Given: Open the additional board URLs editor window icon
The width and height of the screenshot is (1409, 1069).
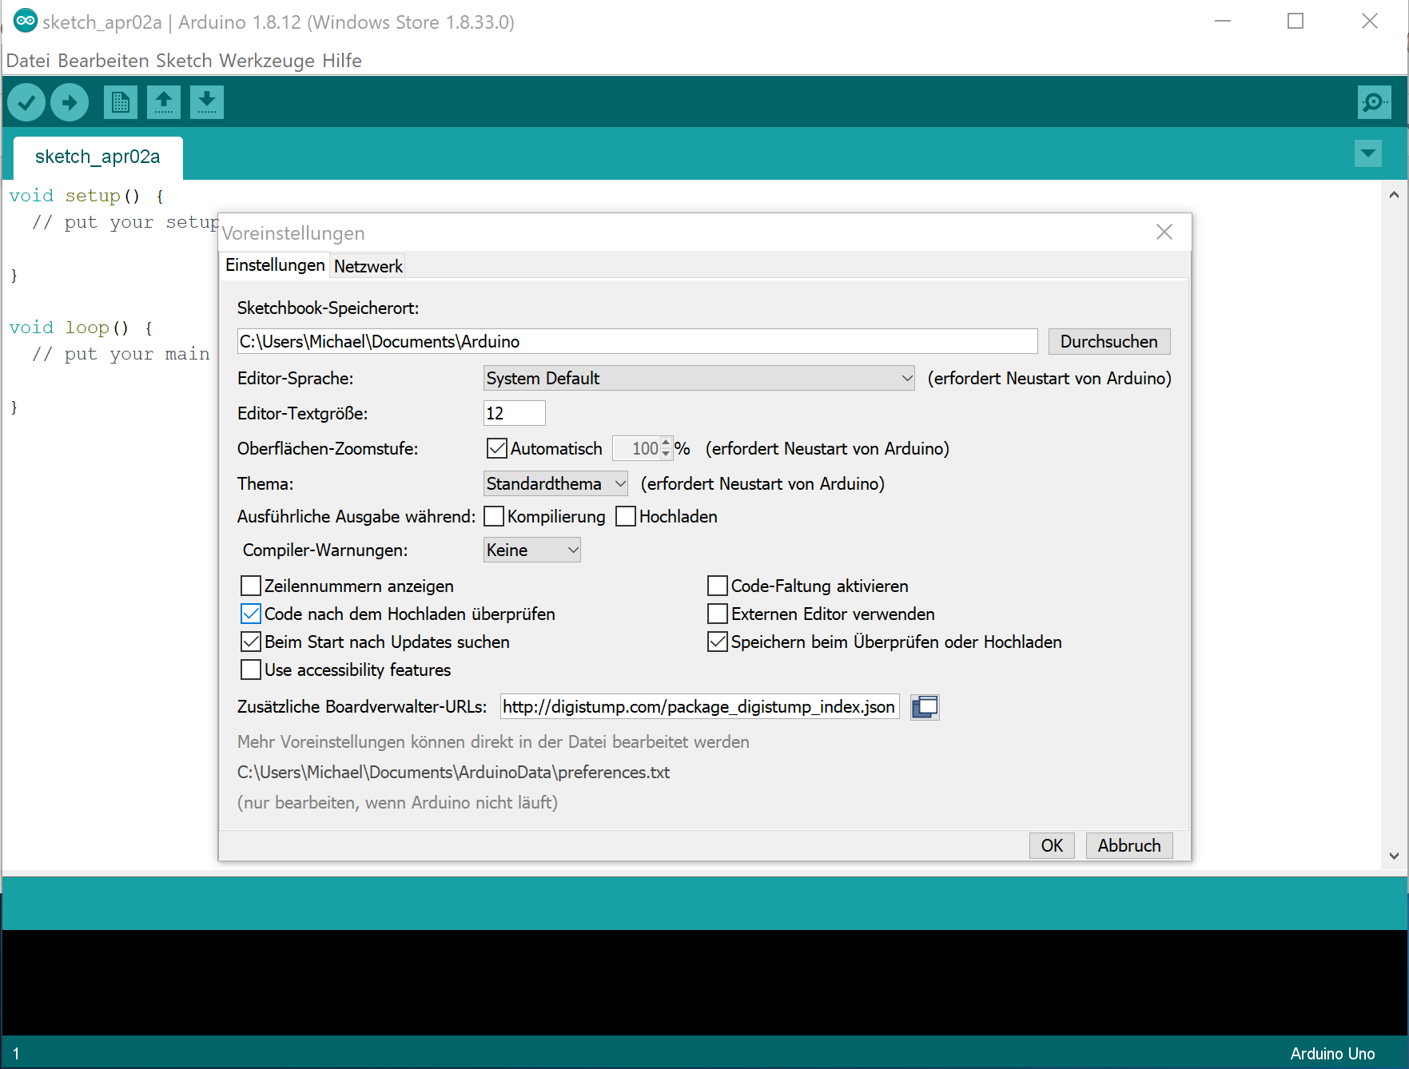Looking at the screenshot, I should click(925, 707).
